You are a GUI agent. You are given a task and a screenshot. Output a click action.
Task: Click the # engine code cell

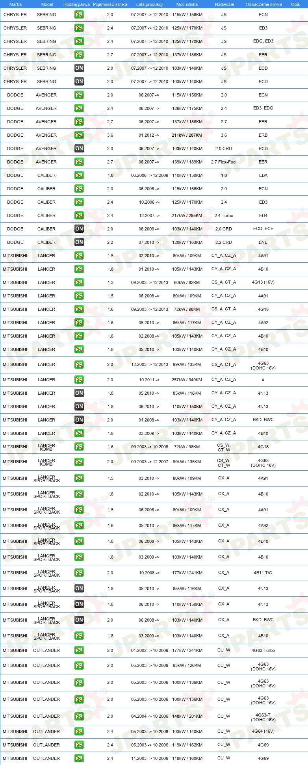click(263, 380)
